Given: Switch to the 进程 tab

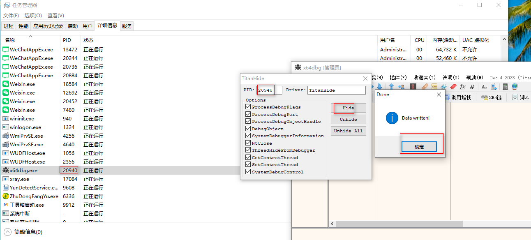Looking at the screenshot, I should (x=9, y=26).
